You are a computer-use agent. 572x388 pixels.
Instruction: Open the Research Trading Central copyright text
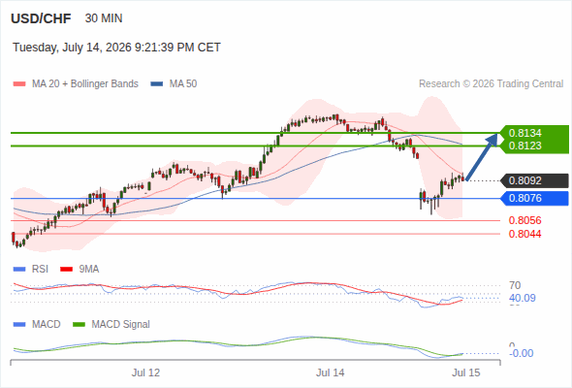click(491, 84)
